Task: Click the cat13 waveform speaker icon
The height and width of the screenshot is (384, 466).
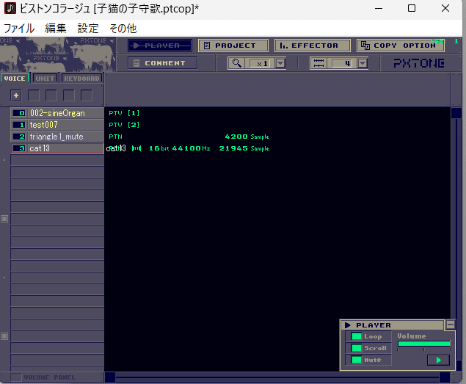Action: pos(136,148)
